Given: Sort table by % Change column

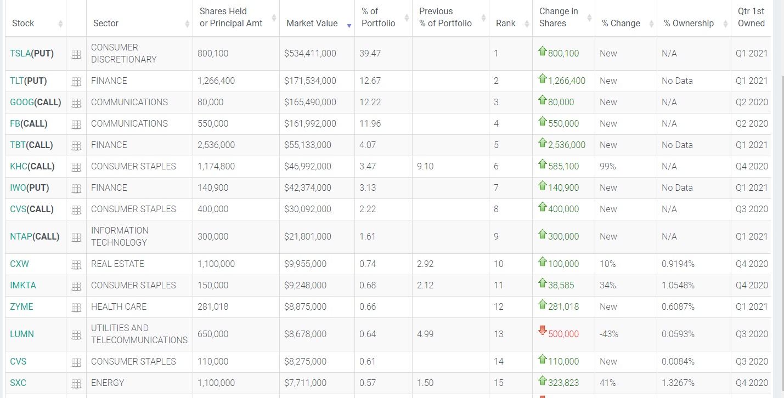Looking at the screenshot, I should pyautogui.click(x=626, y=18).
